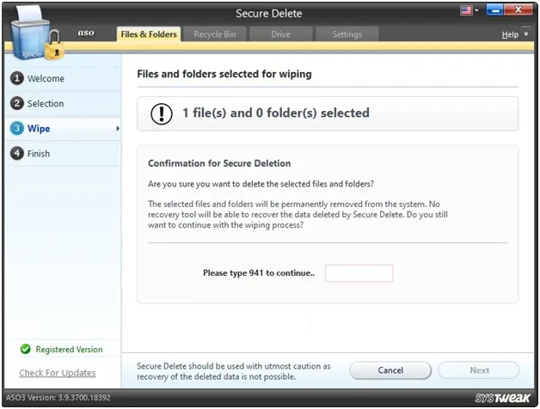The image size is (540, 409).
Task: Click the Systweak logo
Action: 502,398
